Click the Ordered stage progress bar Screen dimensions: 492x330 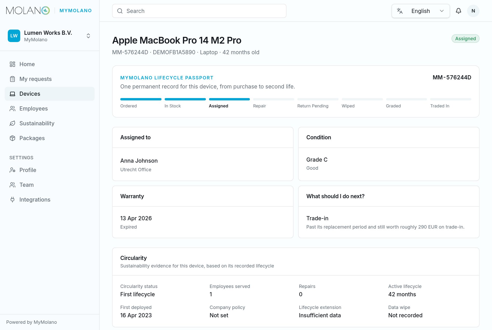coord(141,99)
